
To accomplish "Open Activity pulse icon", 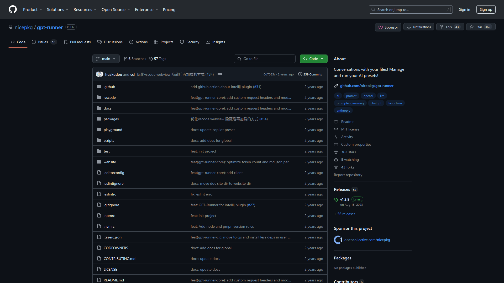I will coord(336,137).
